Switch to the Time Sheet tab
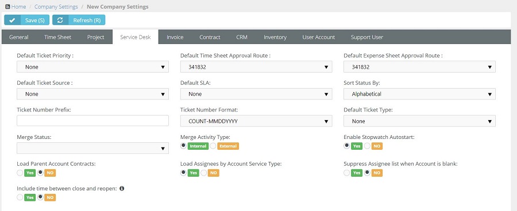 57,37
